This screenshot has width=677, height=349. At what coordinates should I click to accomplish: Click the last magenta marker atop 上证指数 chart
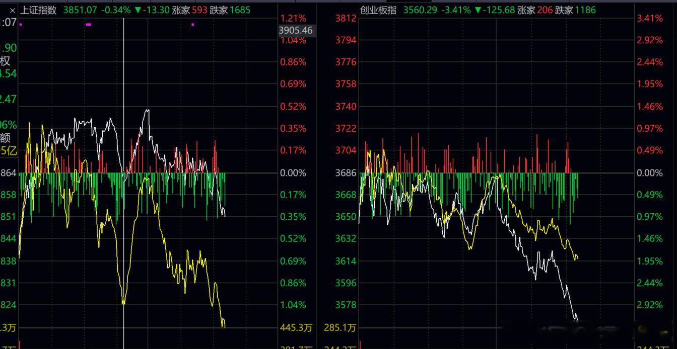pyautogui.click(x=192, y=24)
